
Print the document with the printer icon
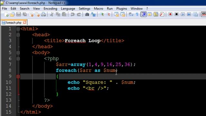(x=43, y=14)
